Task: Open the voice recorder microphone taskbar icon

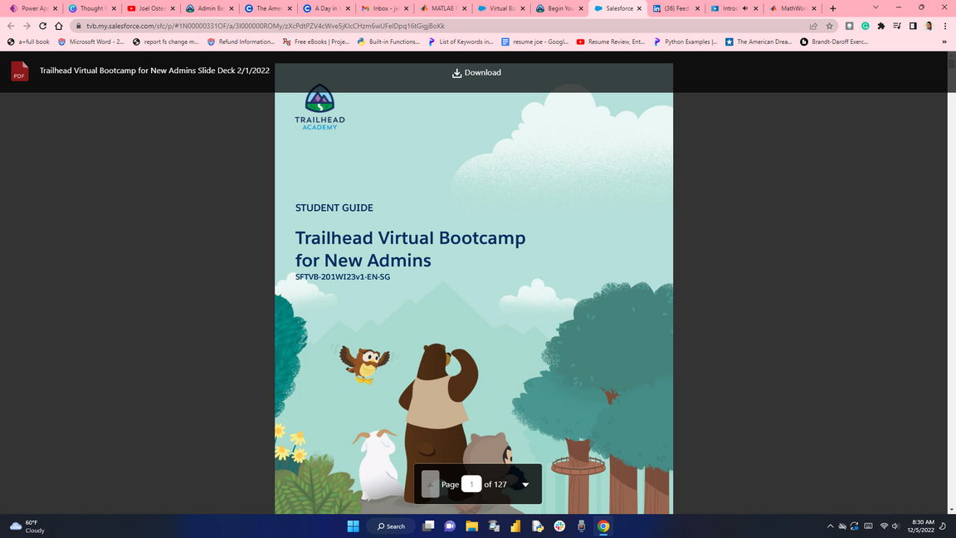Action: pyautogui.click(x=581, y=526)
